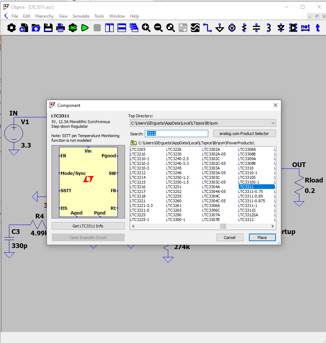This screenshot has width=326, height=343.
Task: Click the Place button
Action: coord(262,238)
